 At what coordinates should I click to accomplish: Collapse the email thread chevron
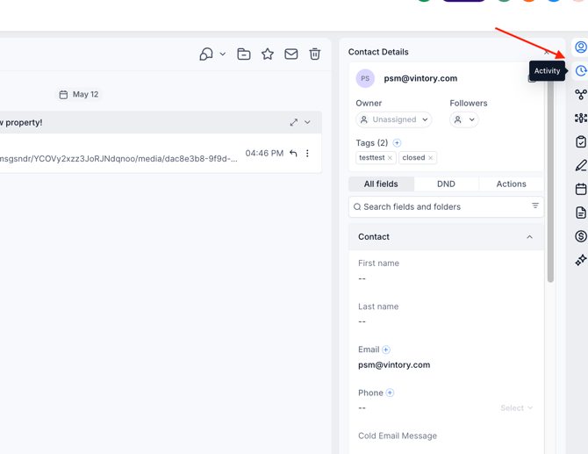click(x=307, y=122)
